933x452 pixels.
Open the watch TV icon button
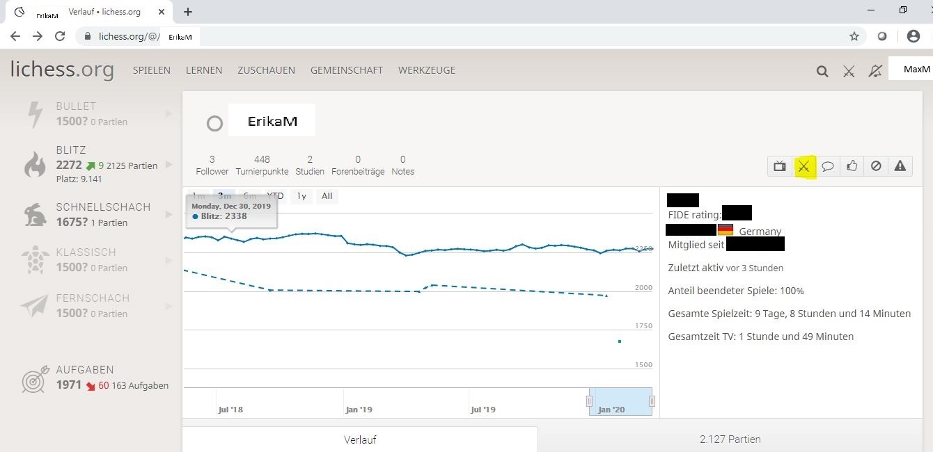[x=779, y=166]
